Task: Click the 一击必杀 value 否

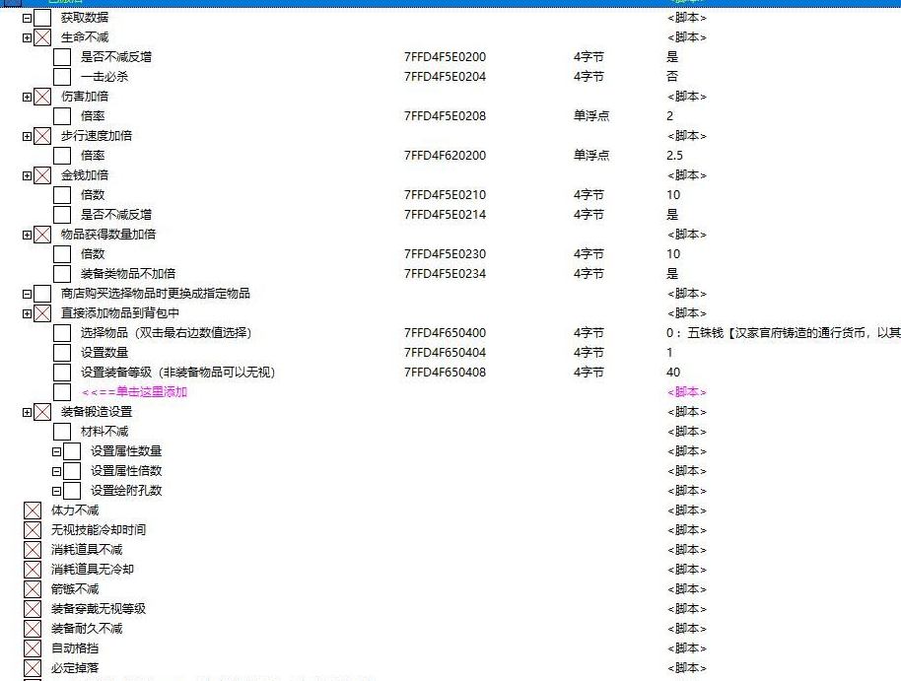Action: (672, 77)
